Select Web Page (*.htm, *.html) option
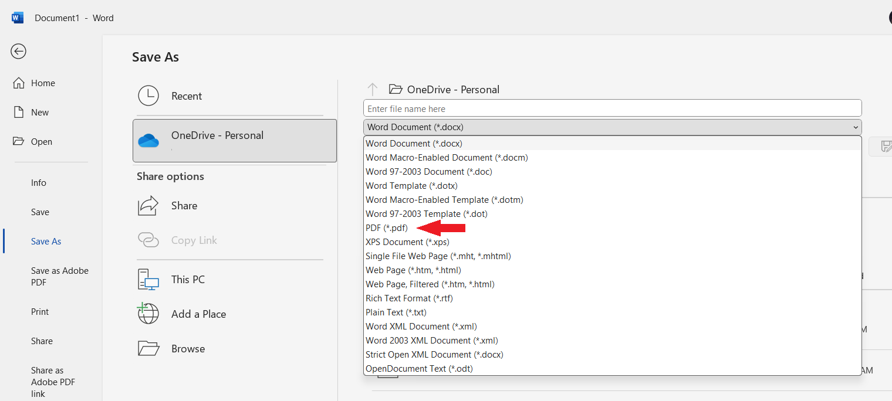Screen dimensions: 892x401 tap(612, 270)
